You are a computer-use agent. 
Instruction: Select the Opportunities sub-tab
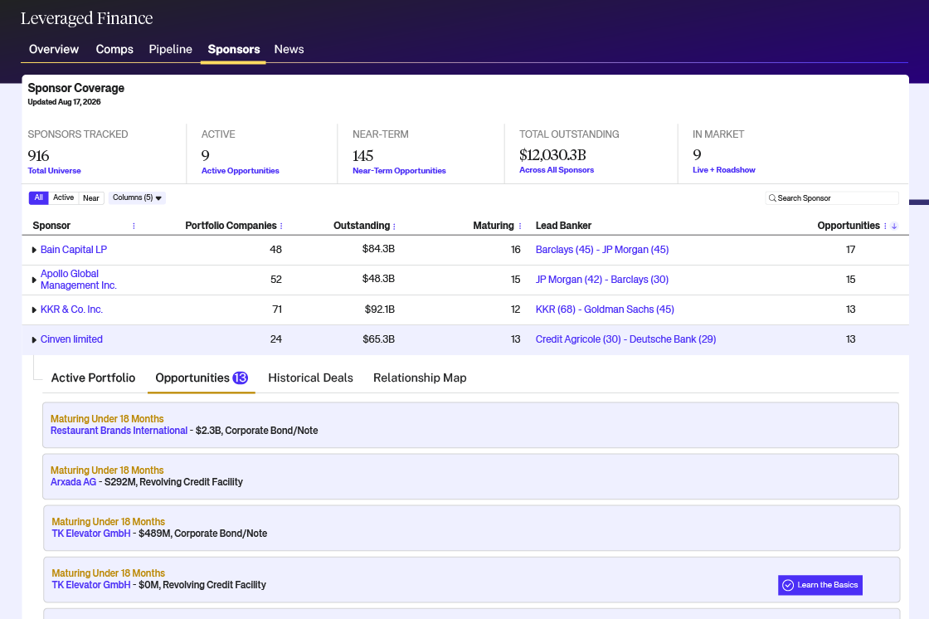202,378
